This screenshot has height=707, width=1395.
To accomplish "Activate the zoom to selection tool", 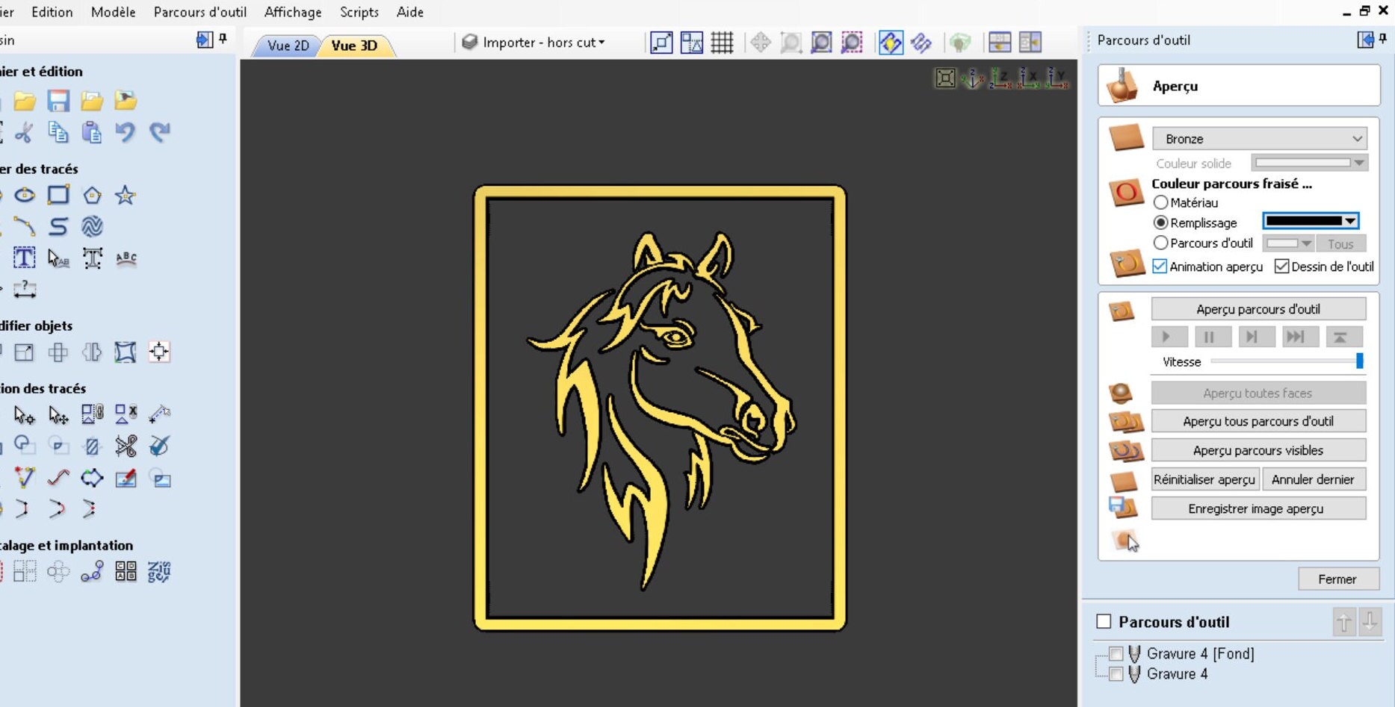I will click(850, 43).
